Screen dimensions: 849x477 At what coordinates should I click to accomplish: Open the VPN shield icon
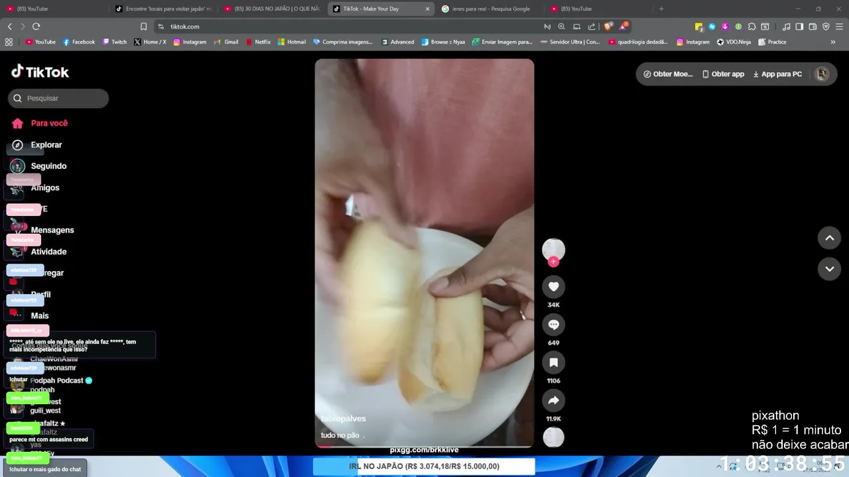[x=826, y=26]
